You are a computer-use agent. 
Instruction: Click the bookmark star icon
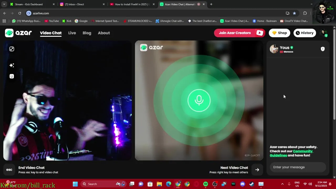click(x=294, y=13)
